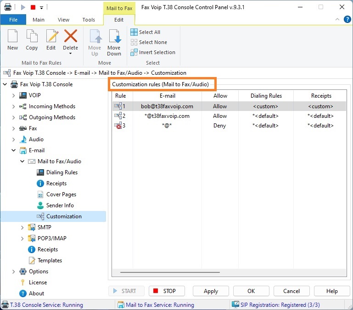Select rule 2 *@t38faxvoip.com row

[229, 116]
